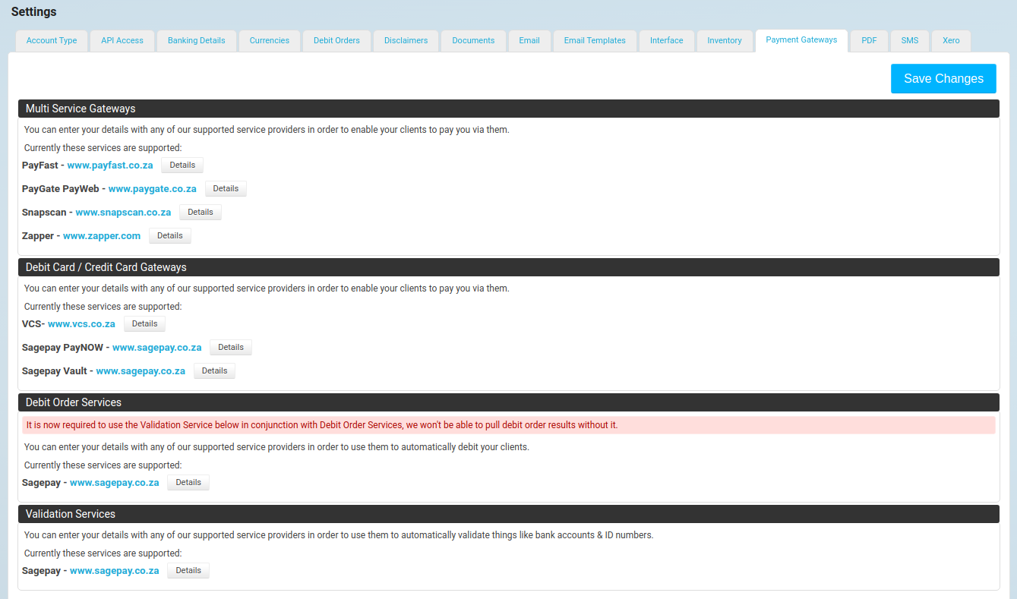Open the Debit Orders tab

[x=336, y=40]
